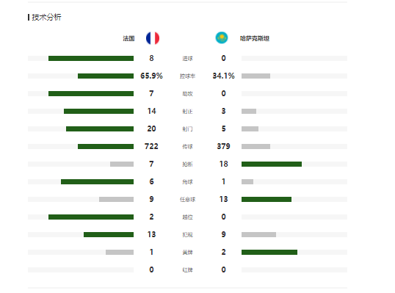
Task: Click the 控球率 stat label
Action: pos(187,76)
